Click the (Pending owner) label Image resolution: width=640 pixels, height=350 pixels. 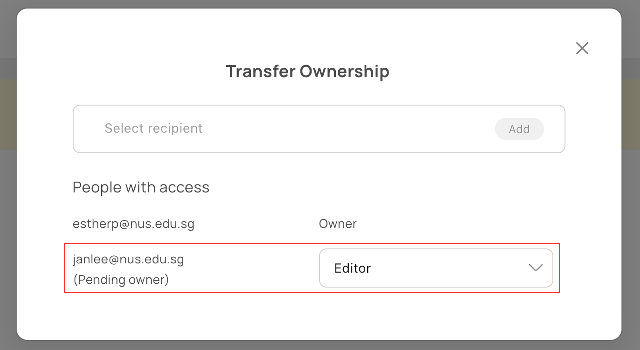[121, 280]
